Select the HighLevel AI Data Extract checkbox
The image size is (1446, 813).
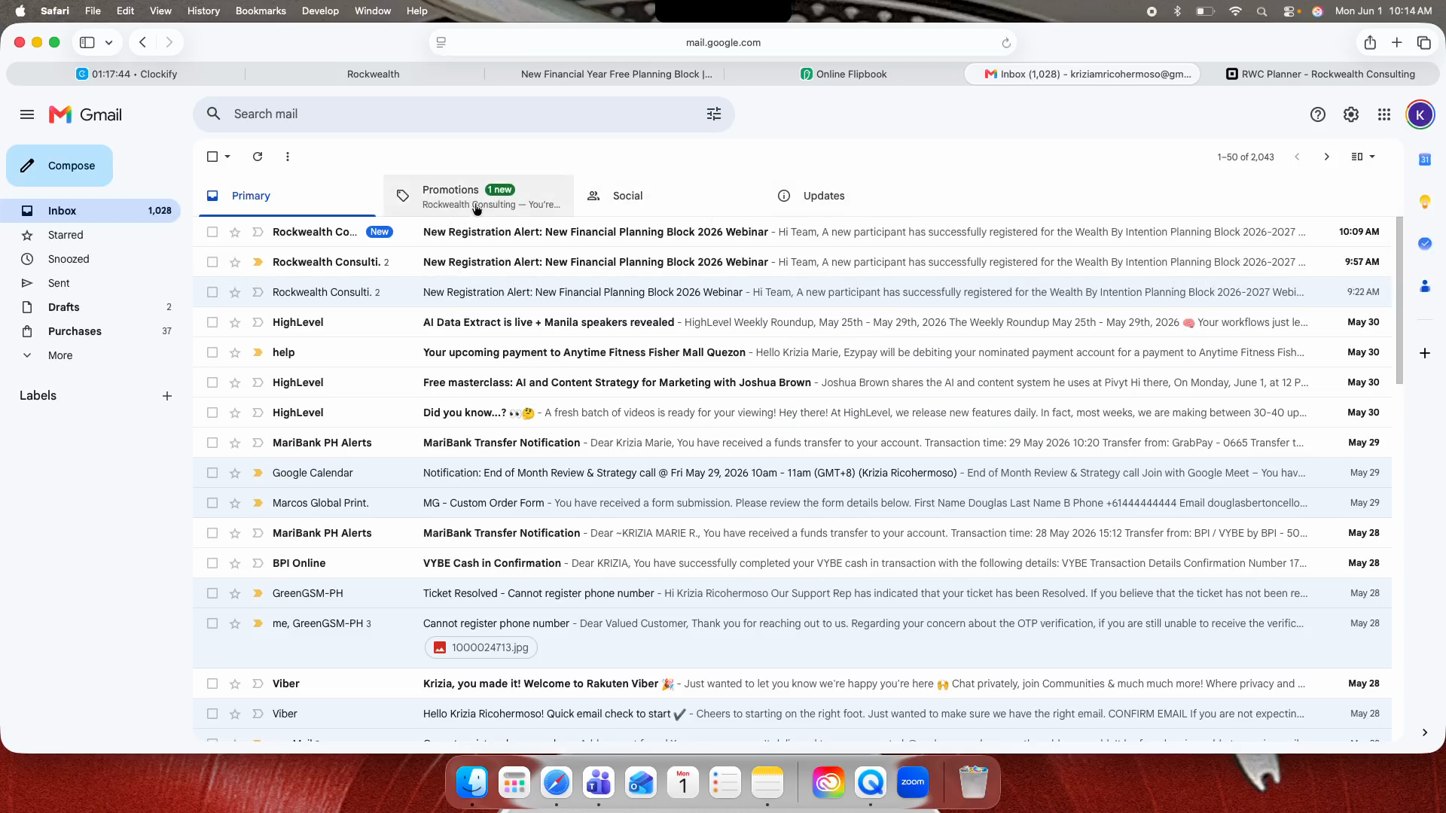(212, 322)
